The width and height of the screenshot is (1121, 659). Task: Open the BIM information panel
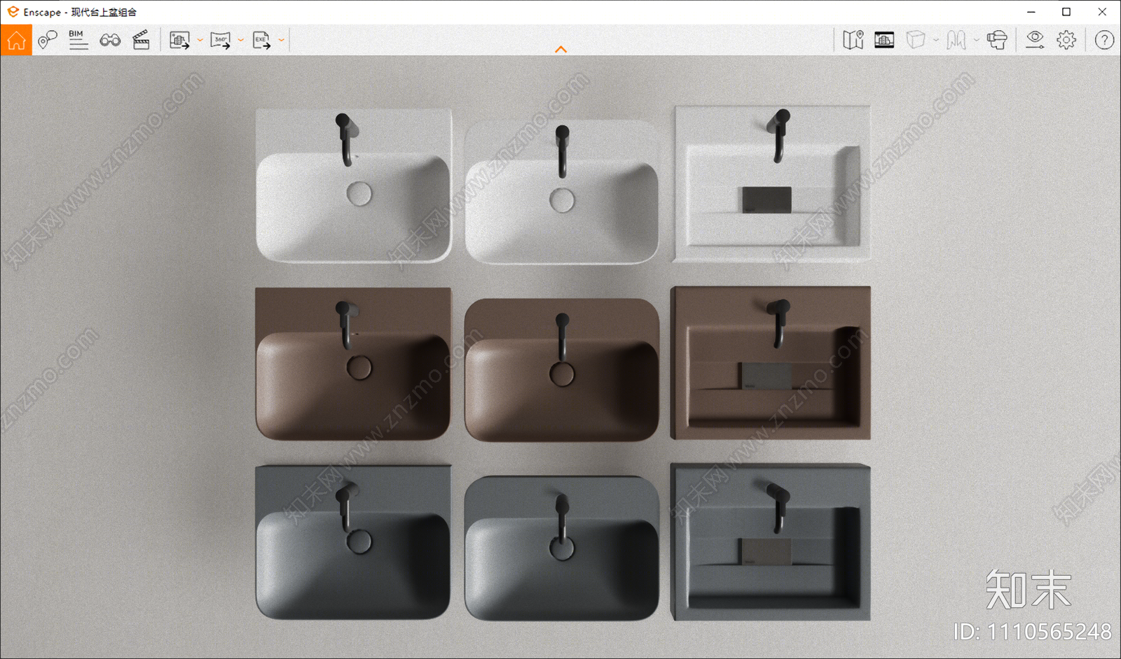click(78, 40)
